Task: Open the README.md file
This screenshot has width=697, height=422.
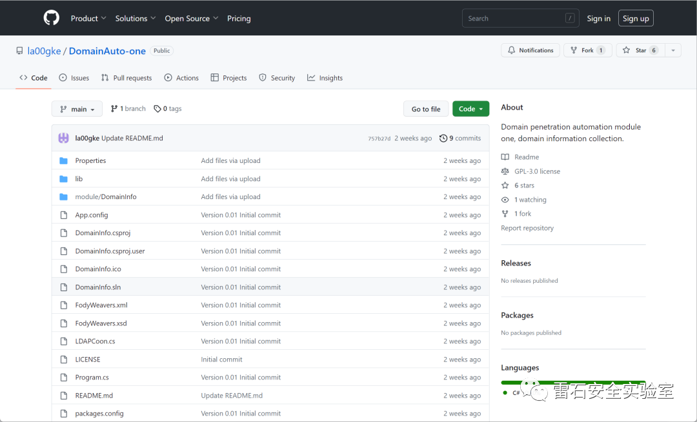Action: pos(94,396)
